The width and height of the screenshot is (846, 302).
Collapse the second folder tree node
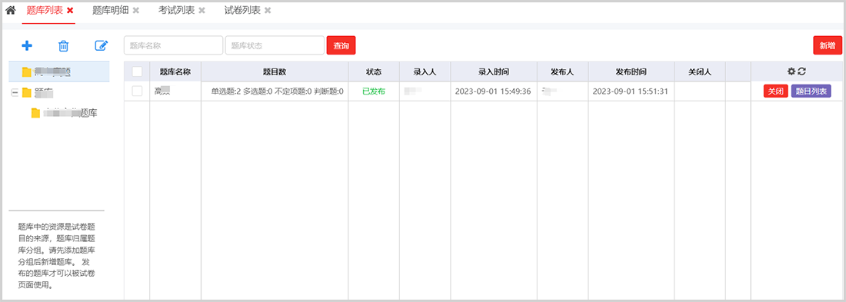click(15, 93)
